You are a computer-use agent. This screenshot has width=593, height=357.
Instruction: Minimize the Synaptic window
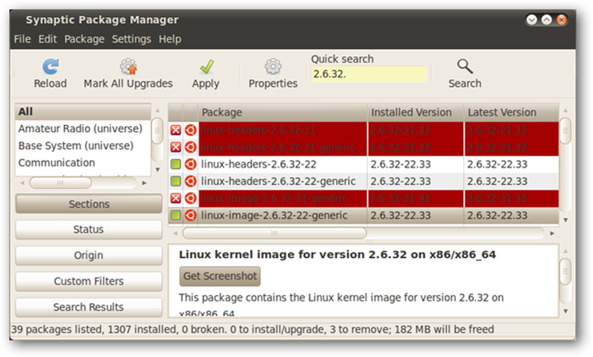(532, 20)
